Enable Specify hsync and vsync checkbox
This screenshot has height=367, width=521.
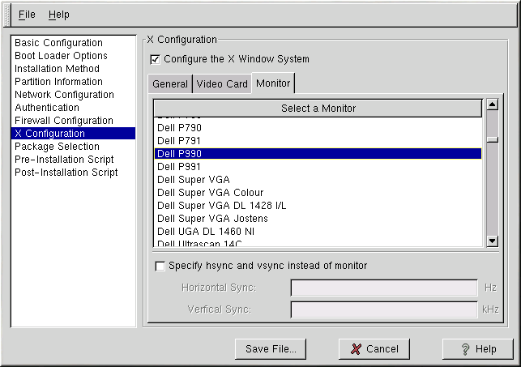pos(160,266)
